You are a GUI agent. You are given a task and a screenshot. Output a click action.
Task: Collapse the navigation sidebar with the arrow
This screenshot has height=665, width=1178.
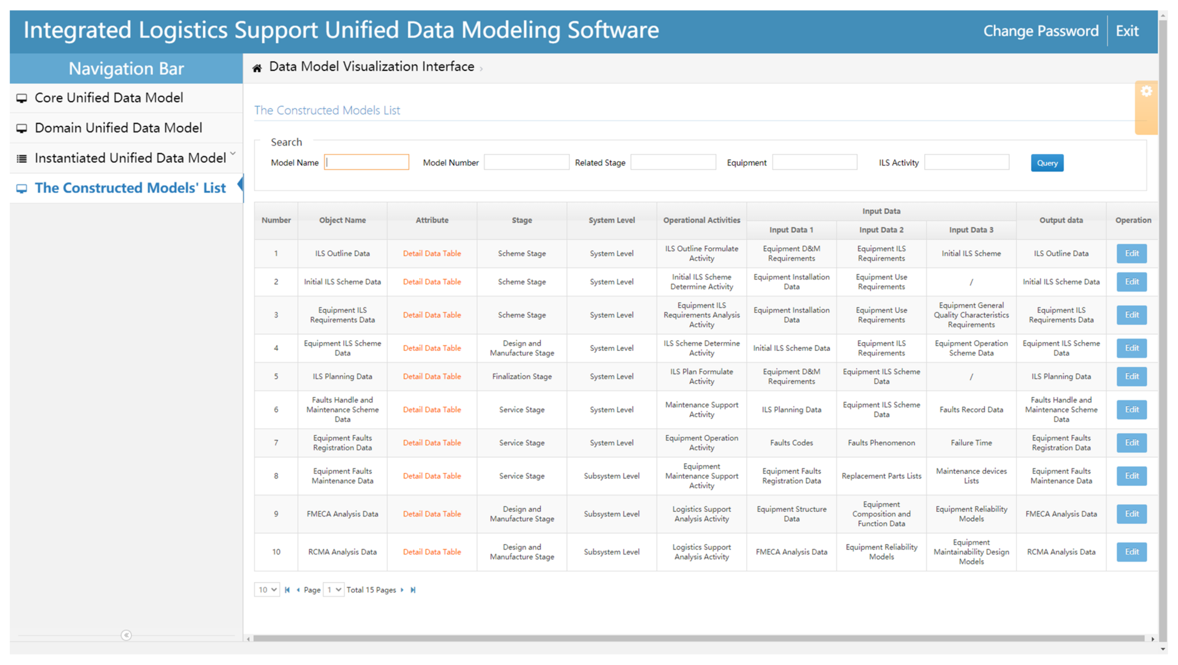[x=126, y=635]
